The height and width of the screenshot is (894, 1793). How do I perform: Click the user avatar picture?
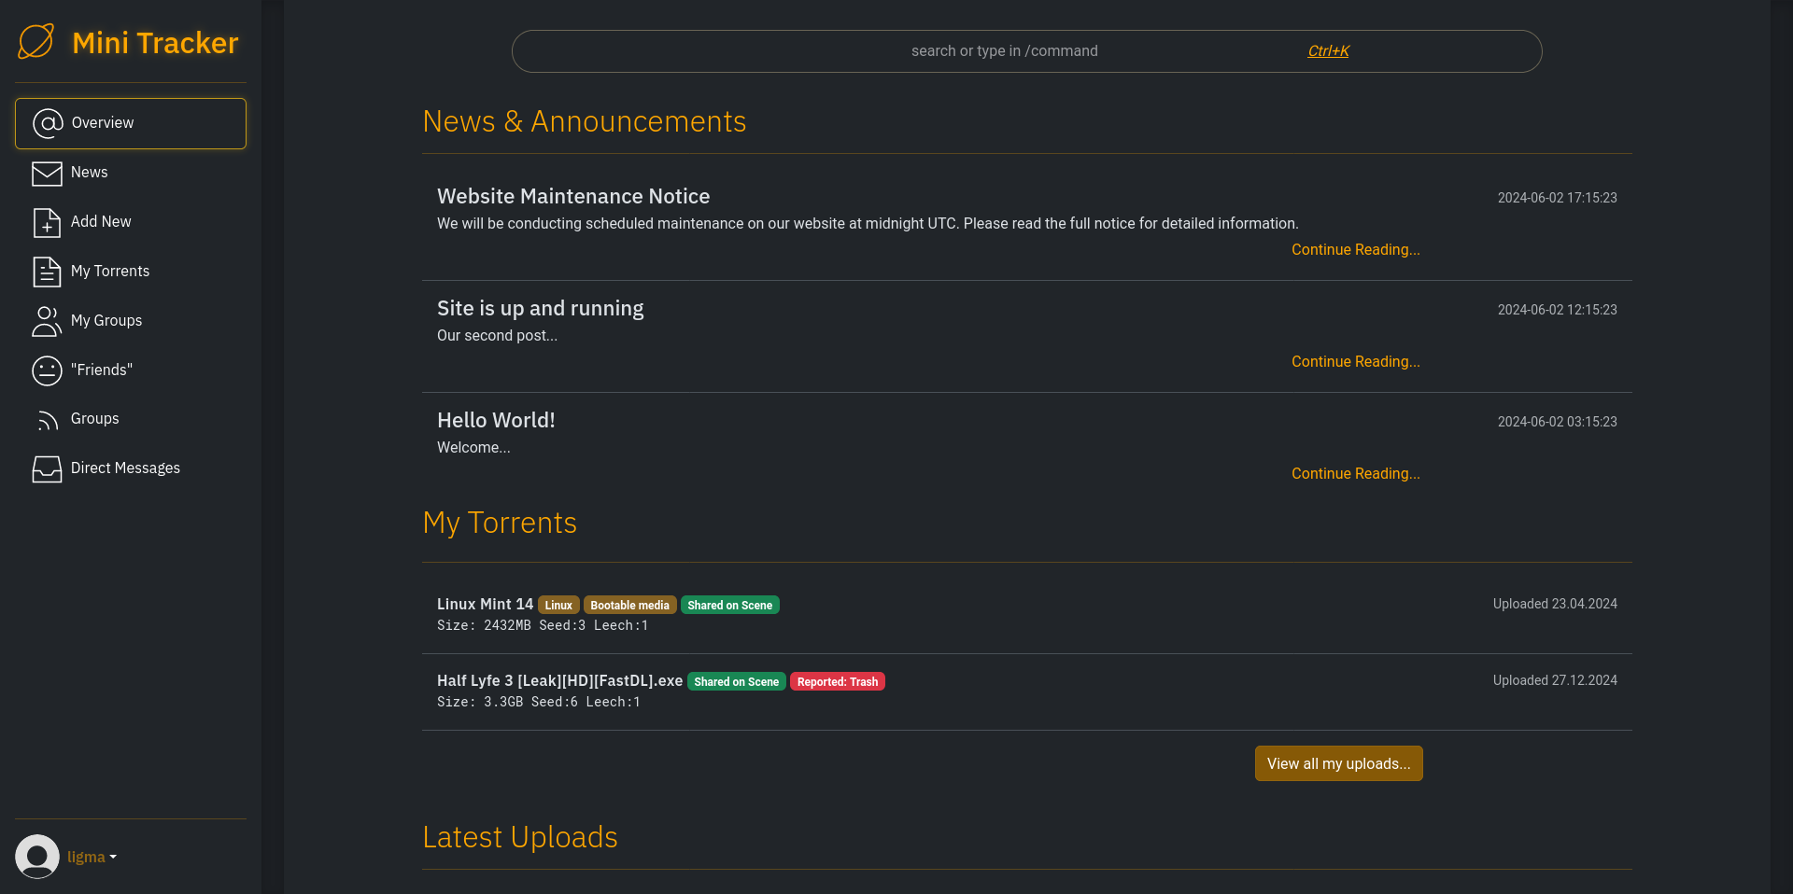pos(37,857)
